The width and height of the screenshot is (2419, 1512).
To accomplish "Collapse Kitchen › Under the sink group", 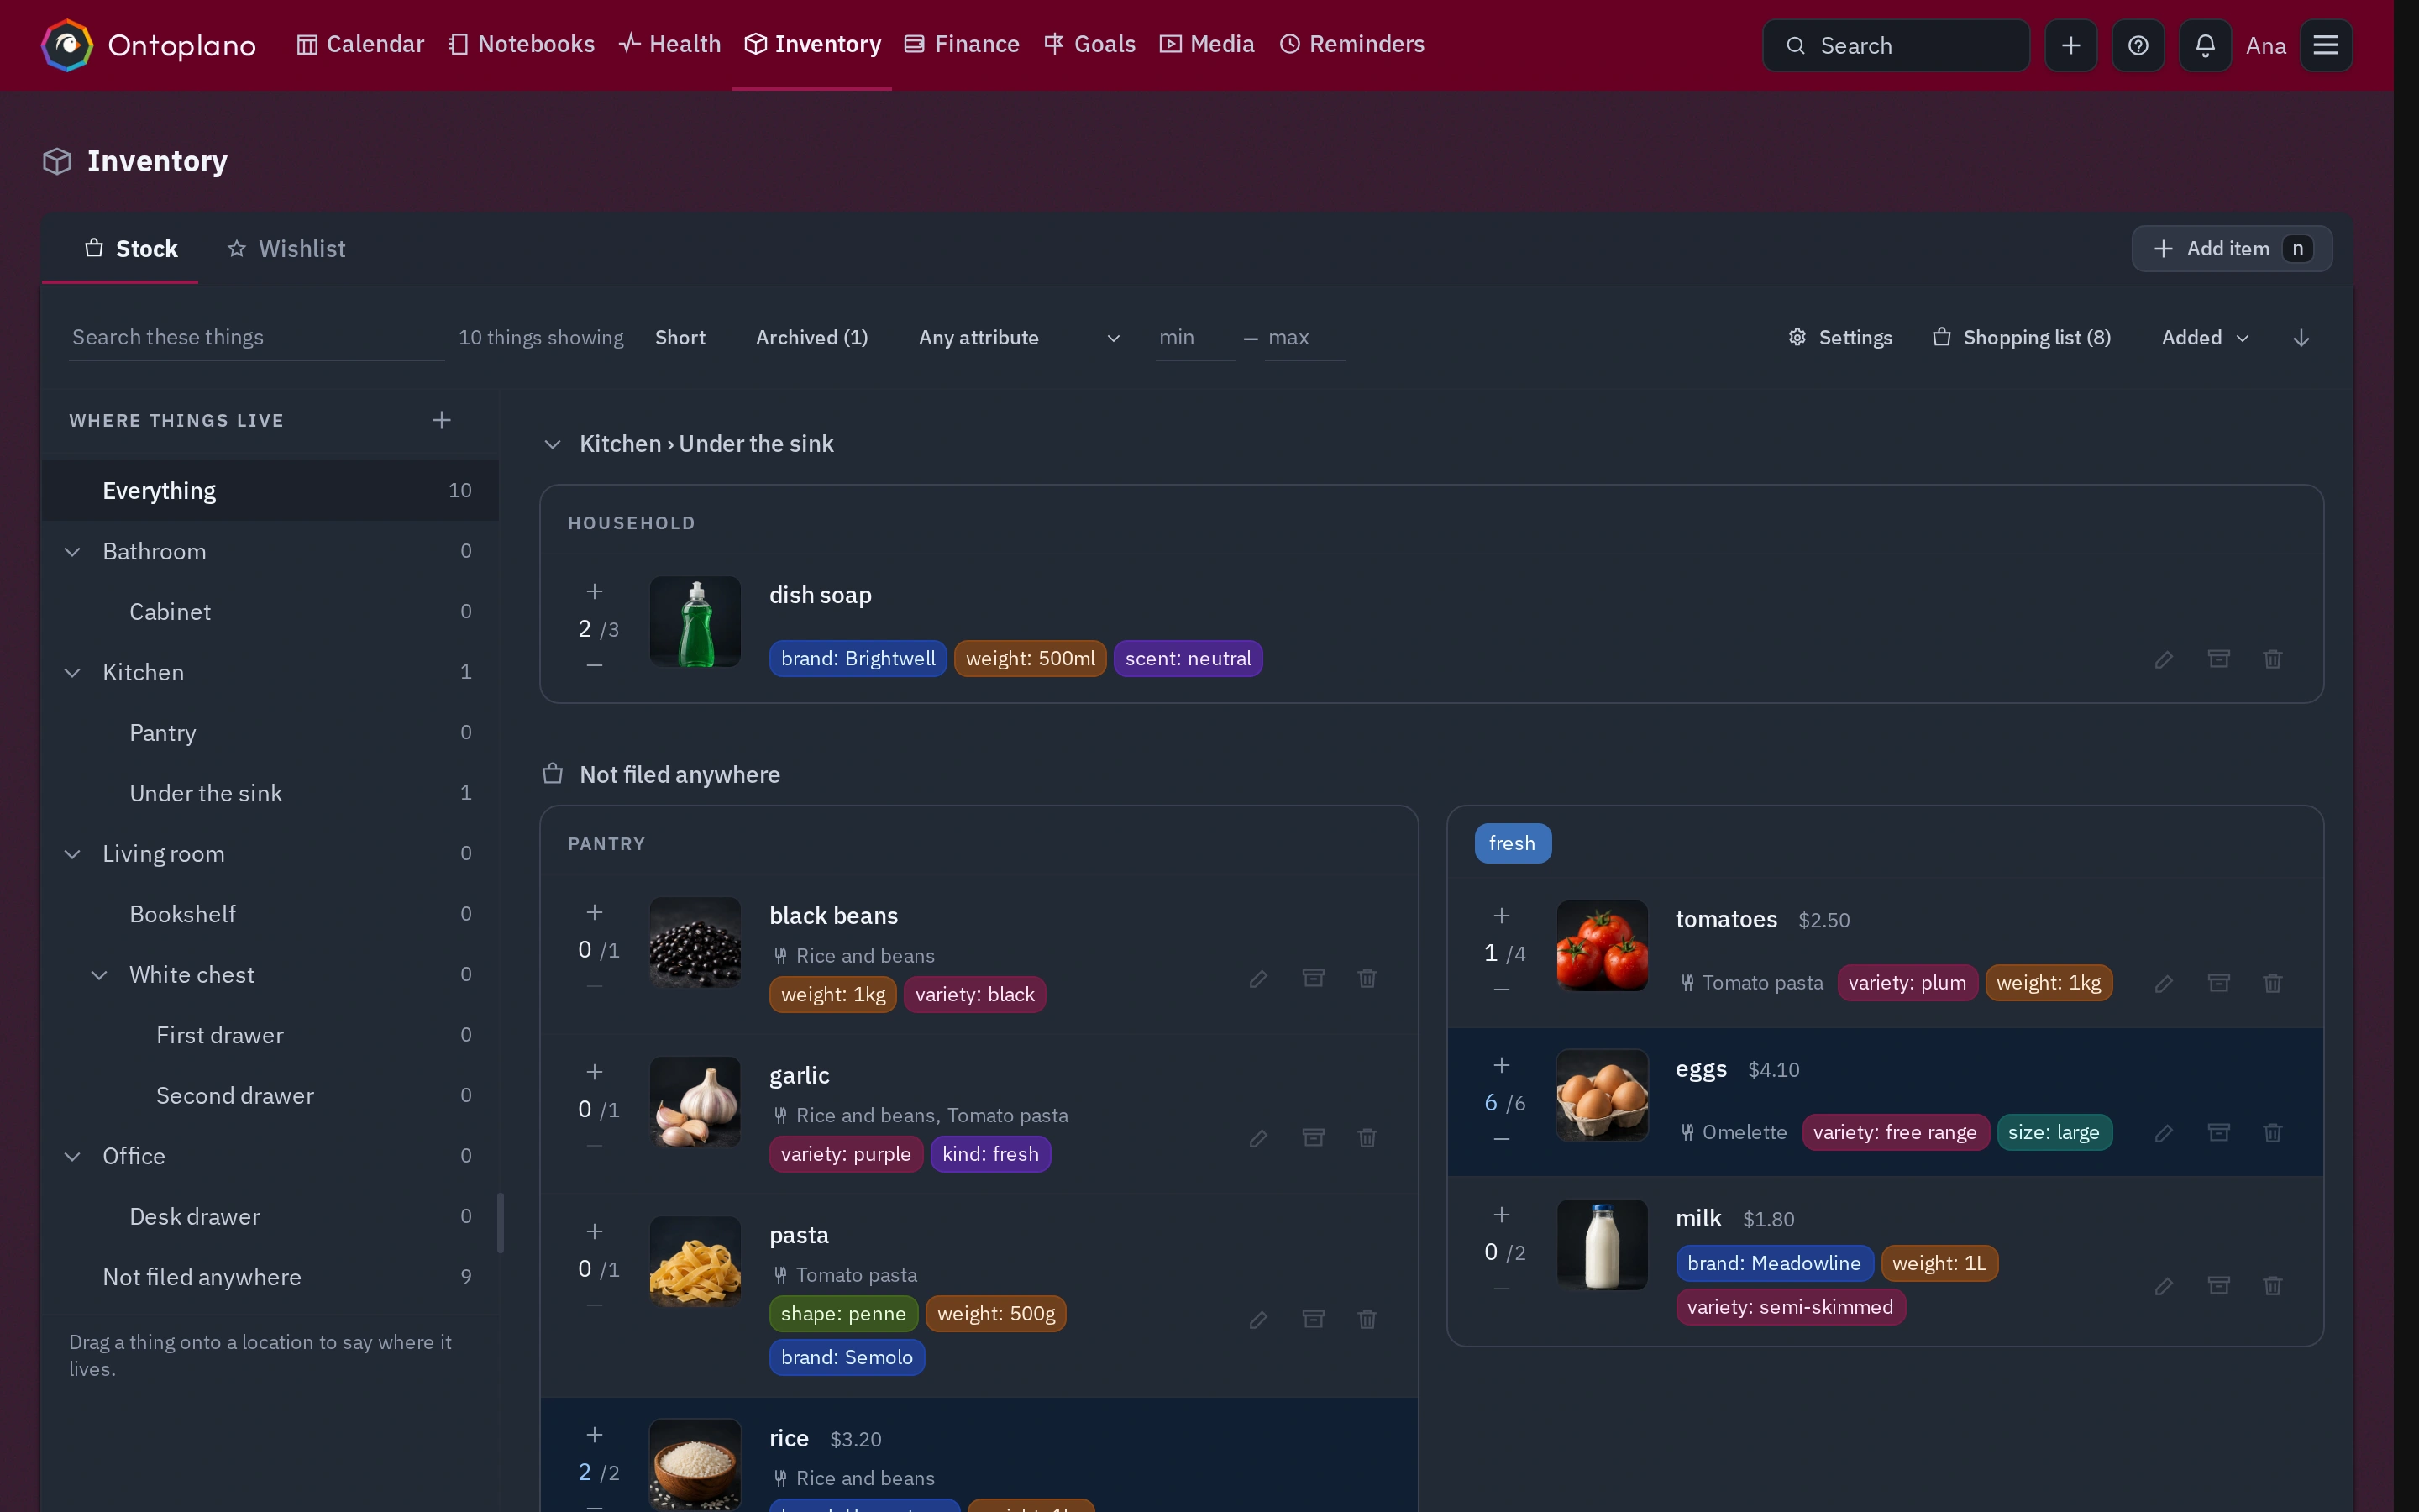I will coord(552,444).
